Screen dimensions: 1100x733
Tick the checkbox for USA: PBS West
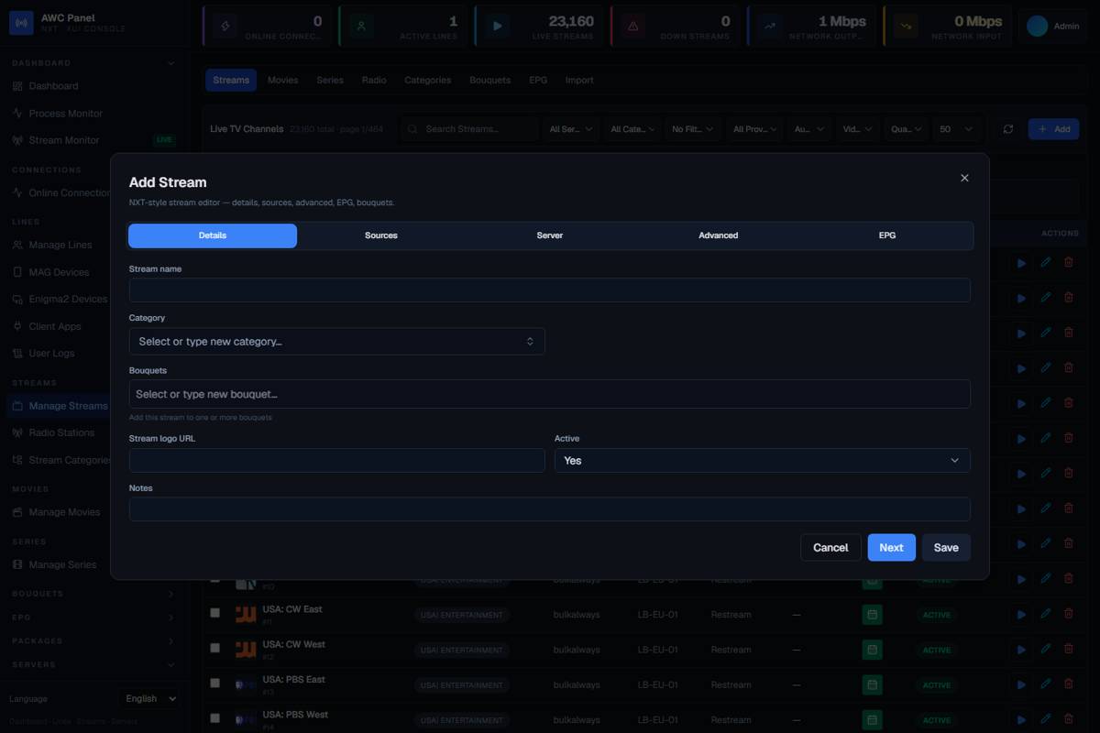[215, 717]
